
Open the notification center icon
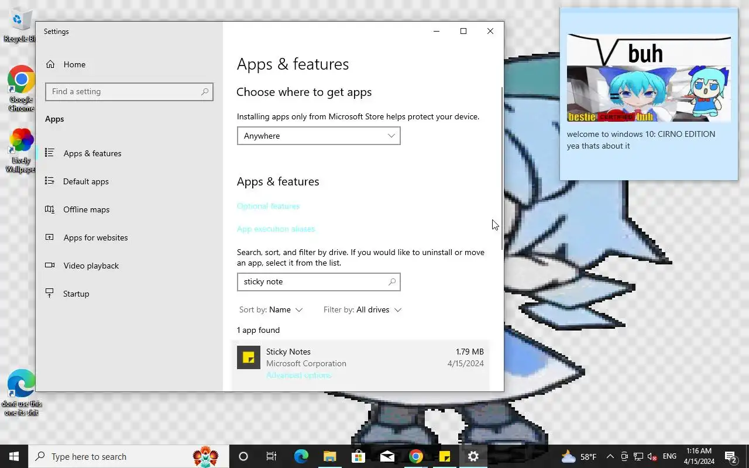pyautogui.click(x=730, y=456)
